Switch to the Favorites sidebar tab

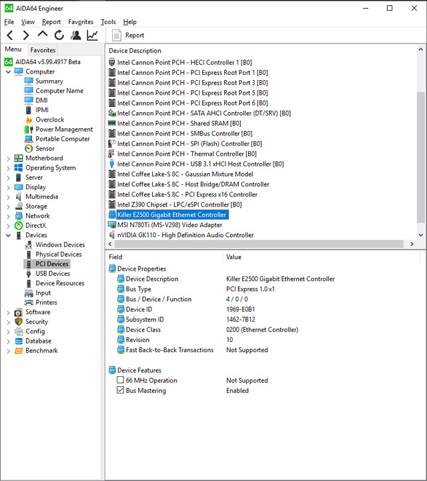[x=43, y=50]
